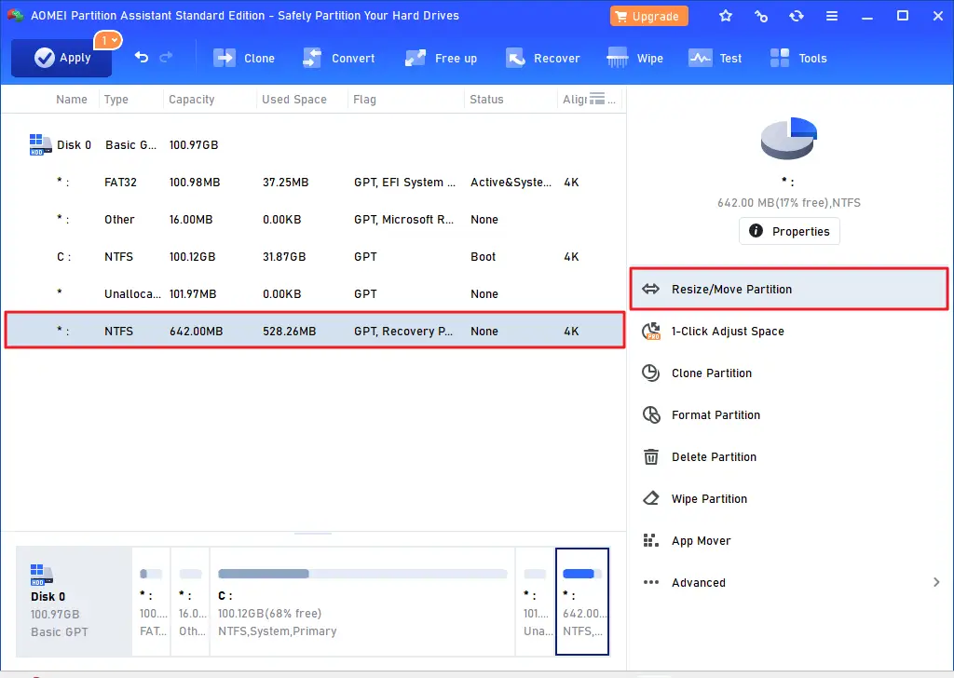The width and height of the screenshot is (954, 678).
Task: Click the App Mover grid icon
Action: point(650,540)
